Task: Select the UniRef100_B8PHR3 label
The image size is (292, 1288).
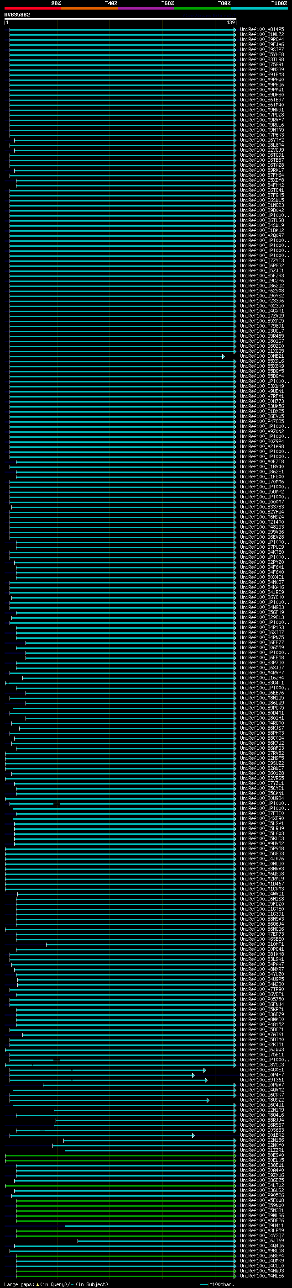Action: tap(261, 733)
